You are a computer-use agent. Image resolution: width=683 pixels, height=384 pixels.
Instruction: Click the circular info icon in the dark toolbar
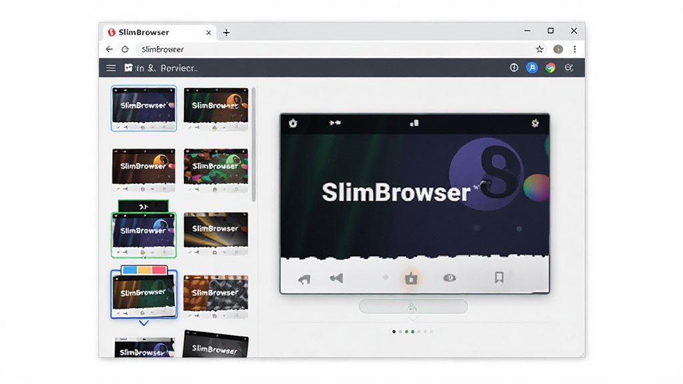click(x=514, y=67)
